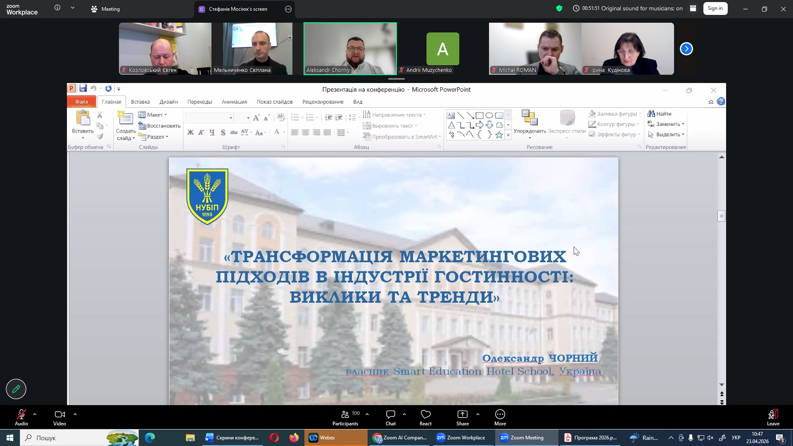Expand the share options arrow
The height and width of the screenshot is (446, 793).
[x=478, y=414]
